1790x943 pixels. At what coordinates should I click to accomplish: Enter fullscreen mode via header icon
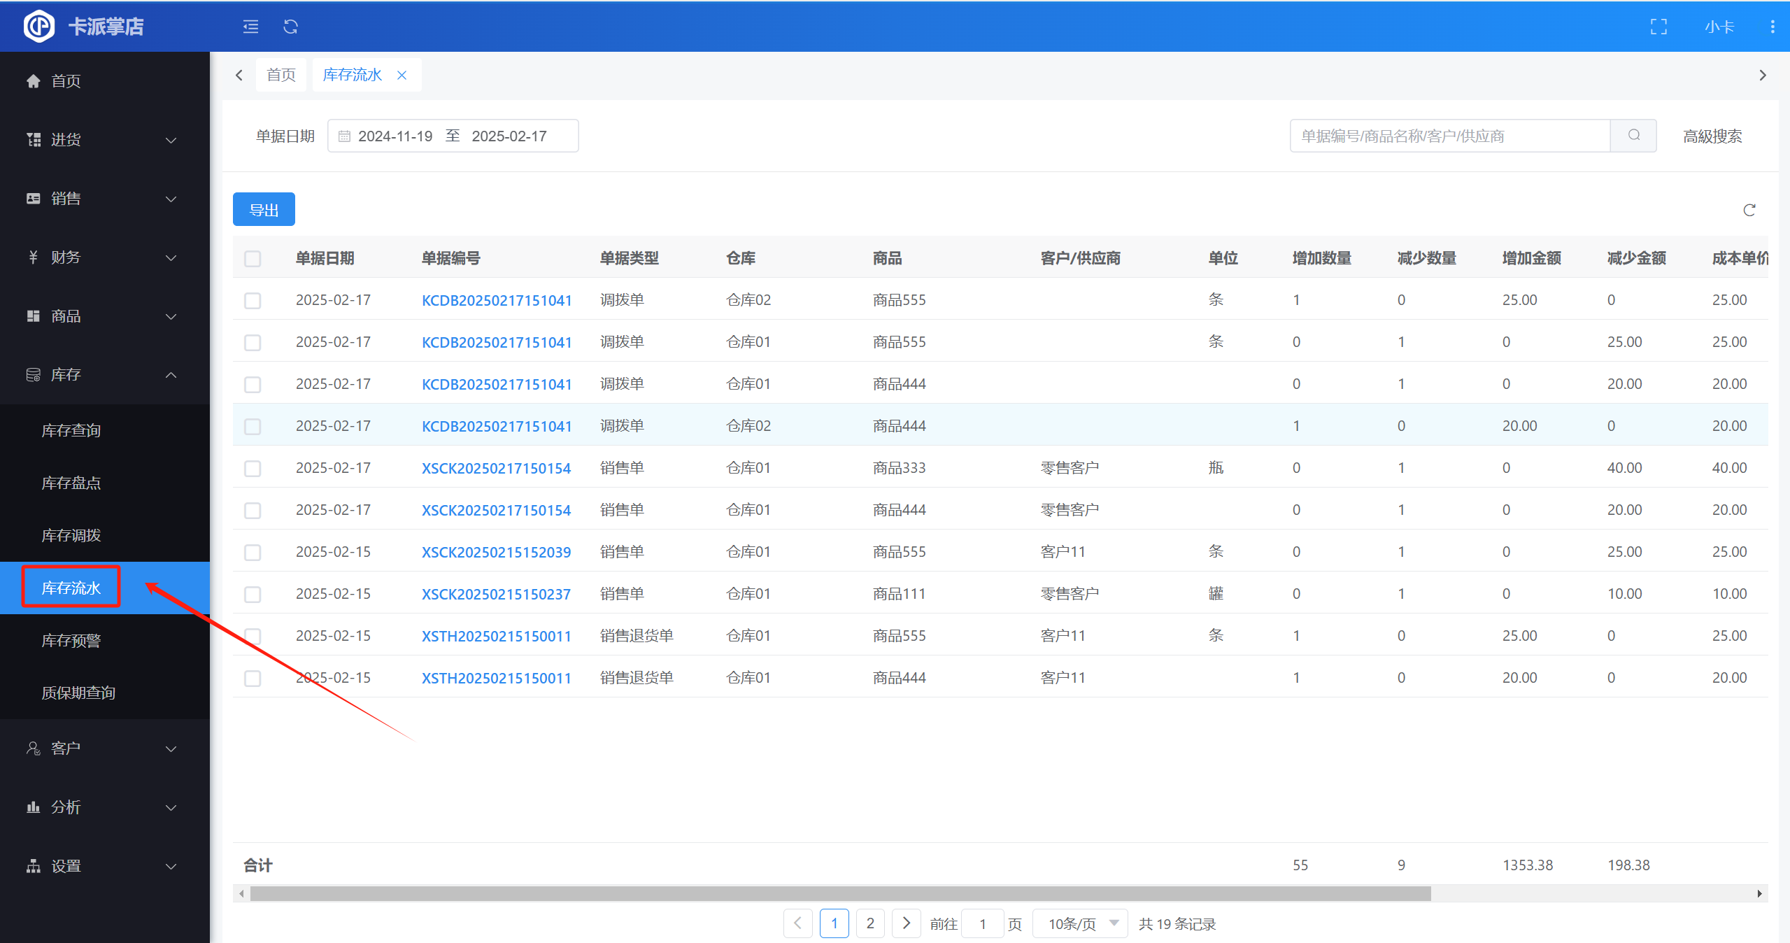tap(1658, 27)
